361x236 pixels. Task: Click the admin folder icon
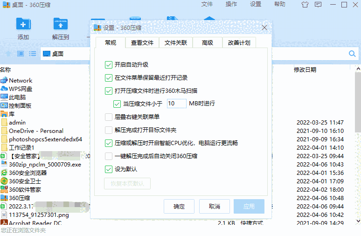[4, 122]
